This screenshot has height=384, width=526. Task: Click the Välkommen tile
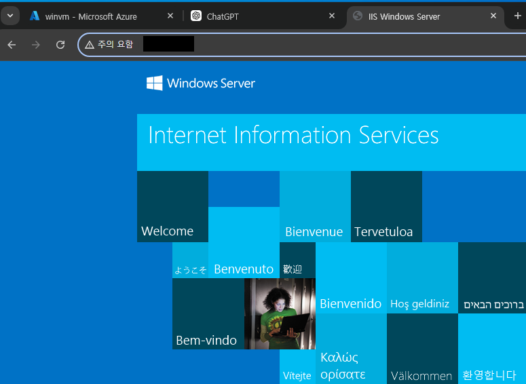click(422, 349)
